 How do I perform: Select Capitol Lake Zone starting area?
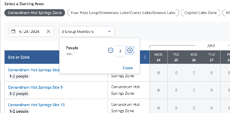click(200, 13)
